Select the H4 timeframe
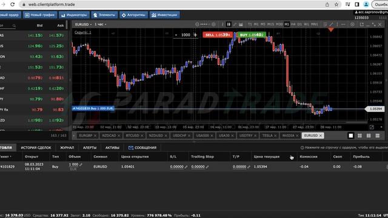This screenshot has width=388, height=218. tap(293, 24)
